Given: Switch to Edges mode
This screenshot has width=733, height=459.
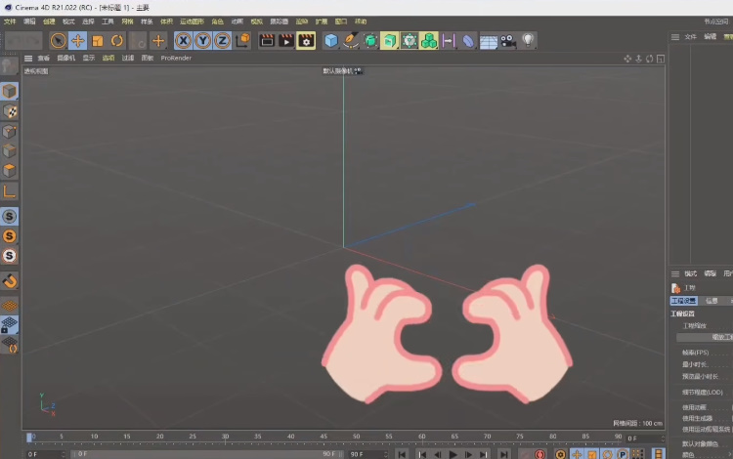Looking at the screenshot, I should (x=10, y=150).
